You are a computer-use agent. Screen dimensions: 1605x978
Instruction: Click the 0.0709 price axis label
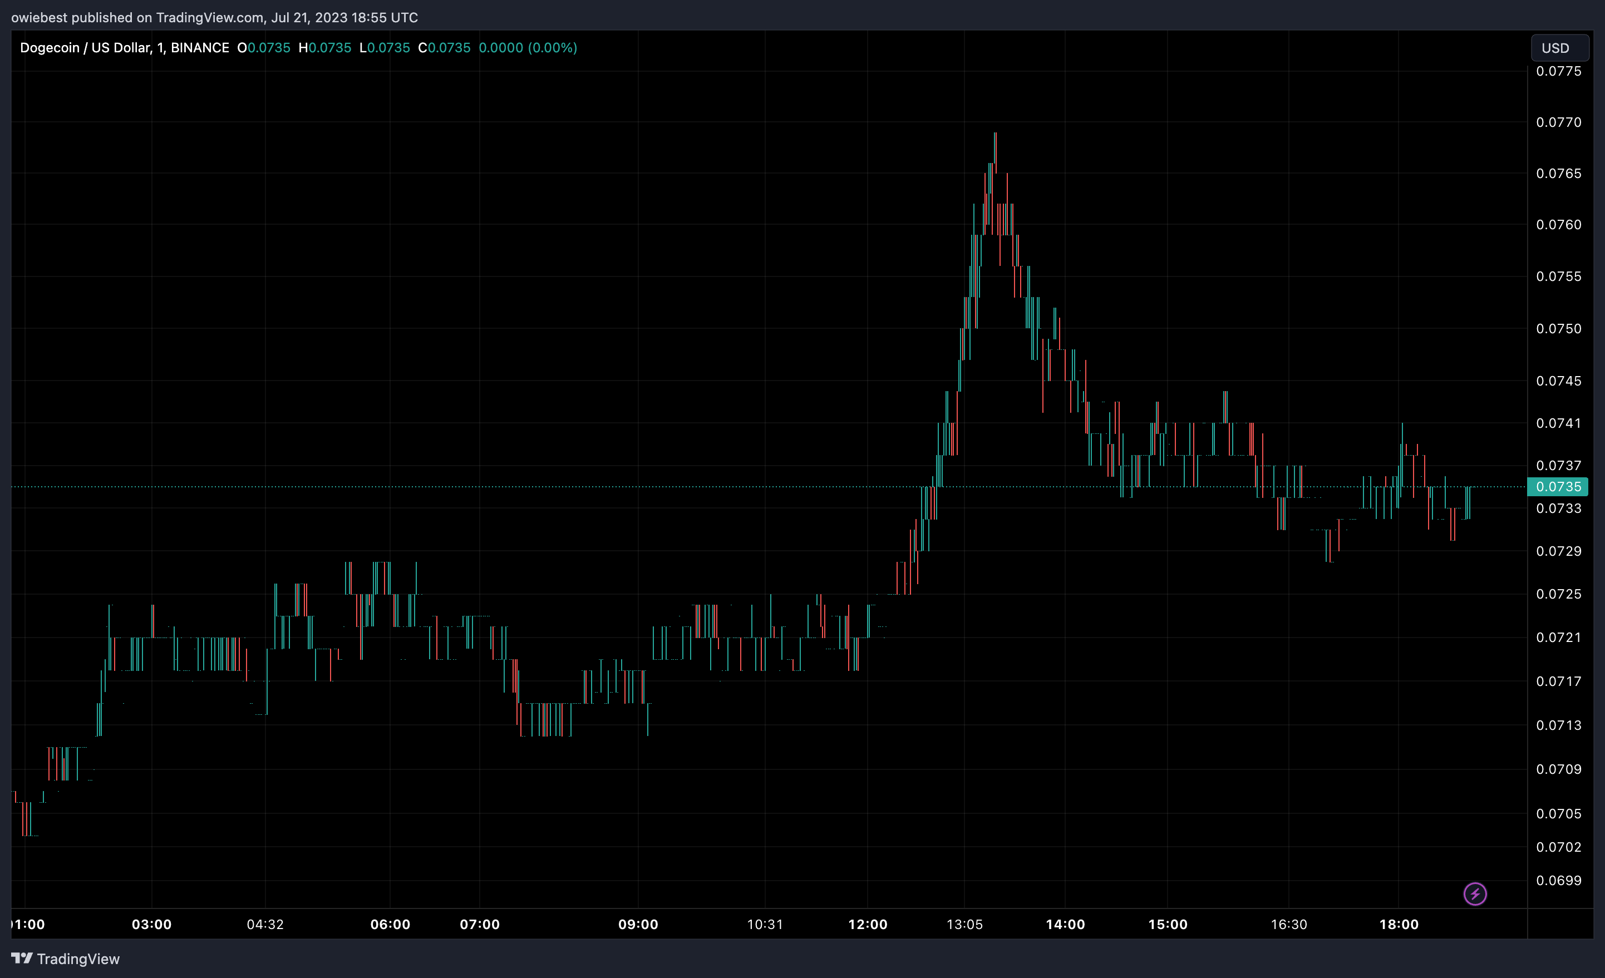coord(1558,769)
